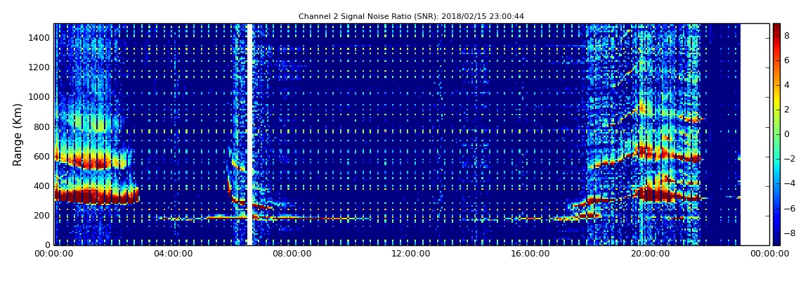
Task: Click the colorbar label 6
Action: pos(787,60)
